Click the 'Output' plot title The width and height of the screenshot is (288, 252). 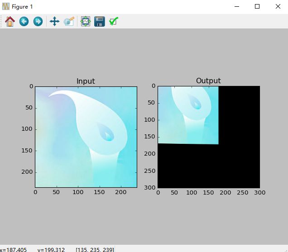click(x=208, y=81)
